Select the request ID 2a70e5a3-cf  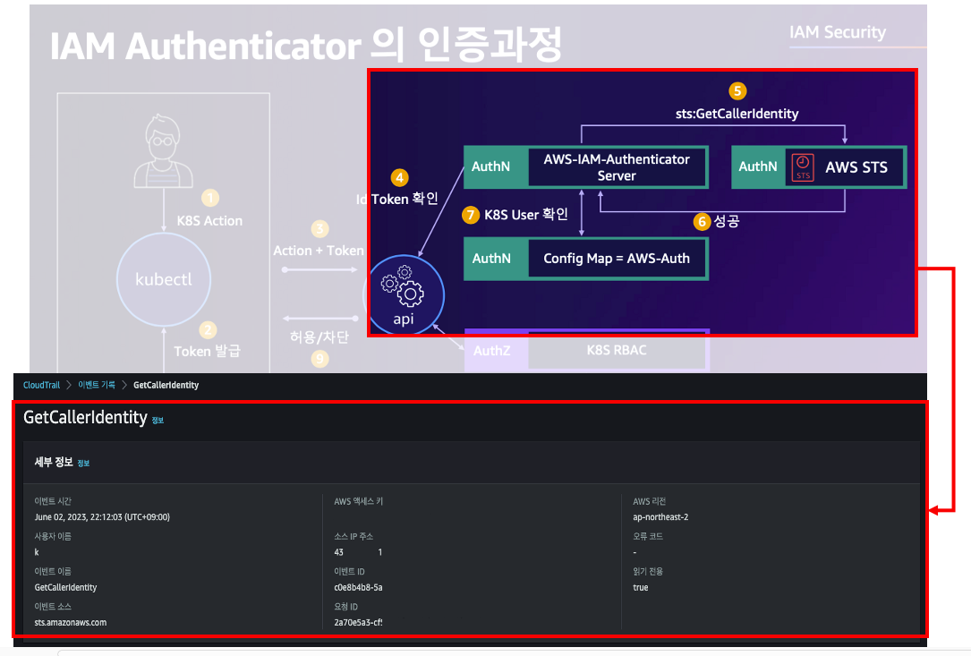click(x=358, y=623)
